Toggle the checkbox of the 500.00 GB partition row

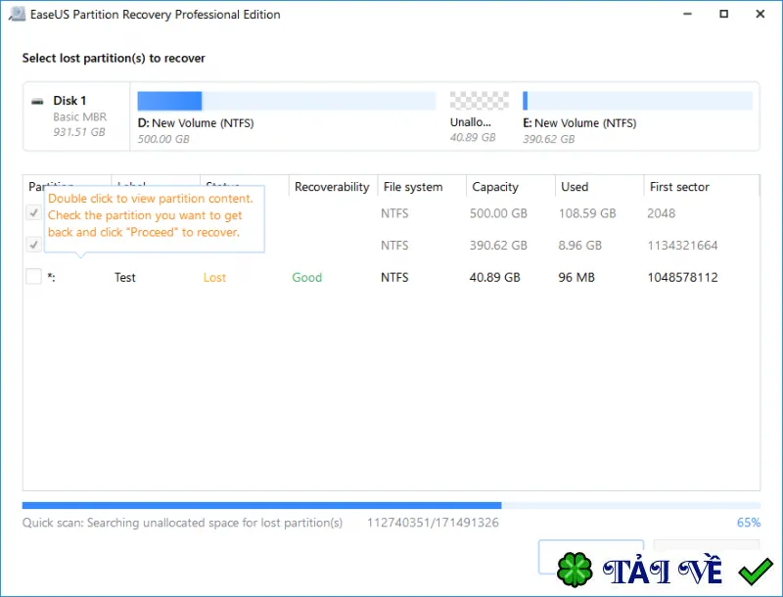[33, 213]
